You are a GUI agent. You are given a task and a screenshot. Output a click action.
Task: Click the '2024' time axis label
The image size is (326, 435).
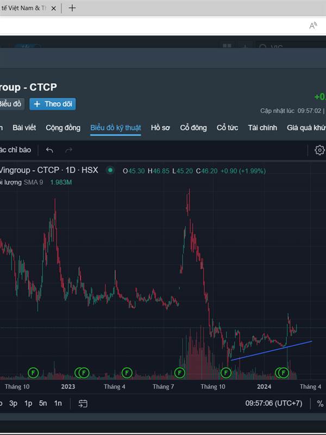point(264,387)
